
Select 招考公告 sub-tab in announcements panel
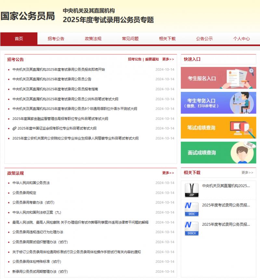point(135,59)
